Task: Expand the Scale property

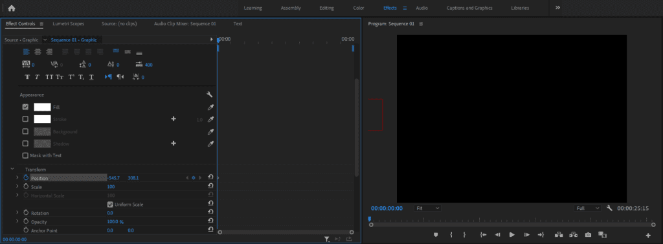Action: tap(17, 186)
